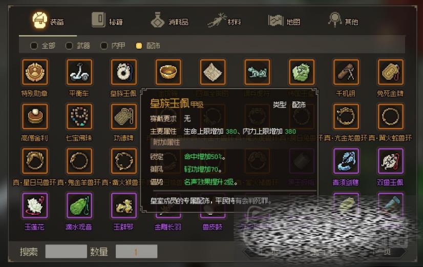Select the 配饰 accessory filter option
The image size is (423, 267).
(x=139, y=46)
